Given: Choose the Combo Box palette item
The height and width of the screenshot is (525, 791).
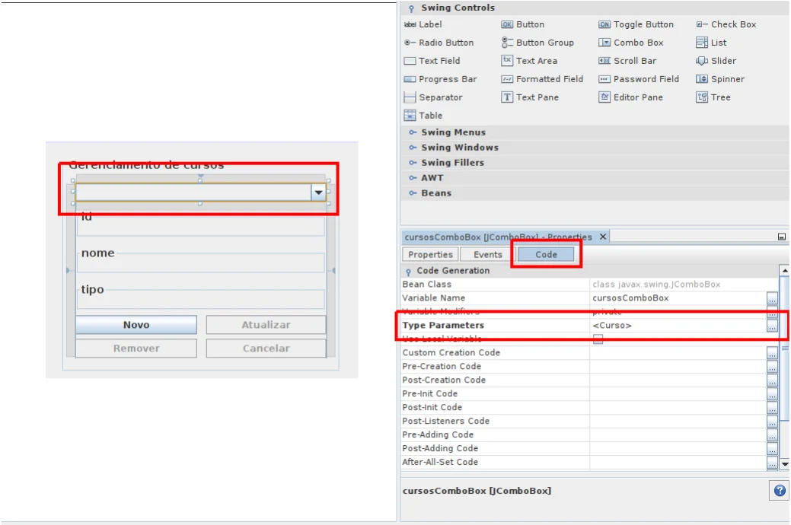Looking at the screenshot, I should pyautogui.click(x=630, y=43).
